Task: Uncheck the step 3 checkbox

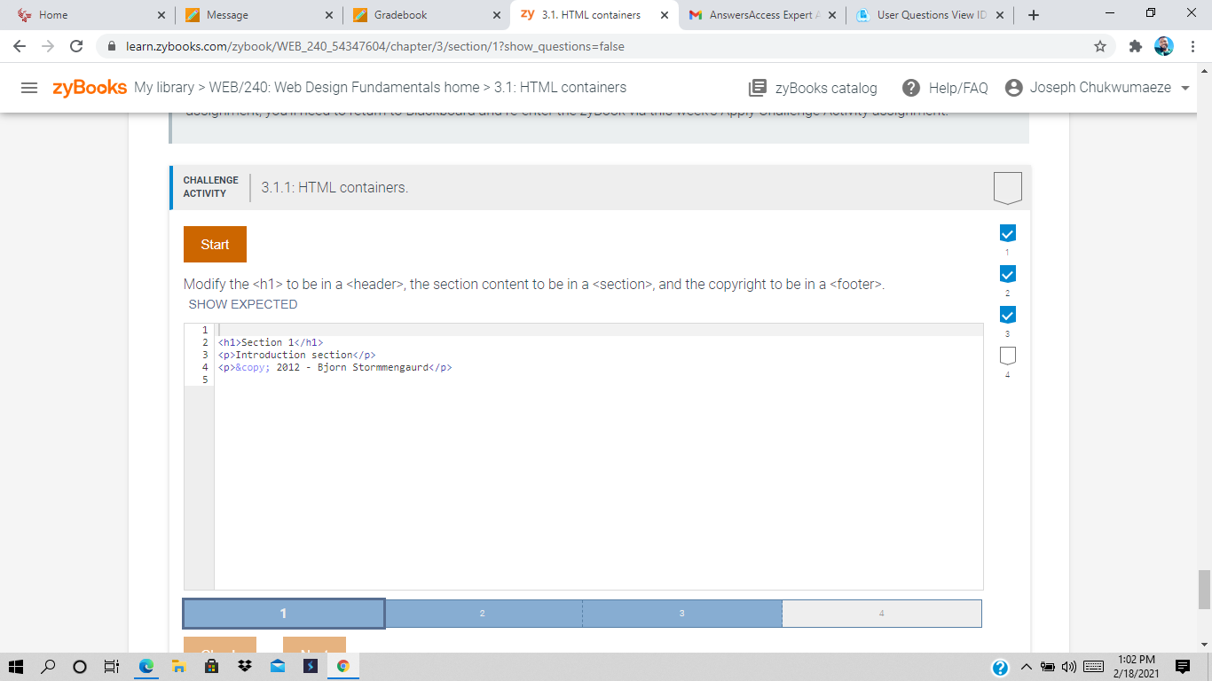Action: point(1007,314)
